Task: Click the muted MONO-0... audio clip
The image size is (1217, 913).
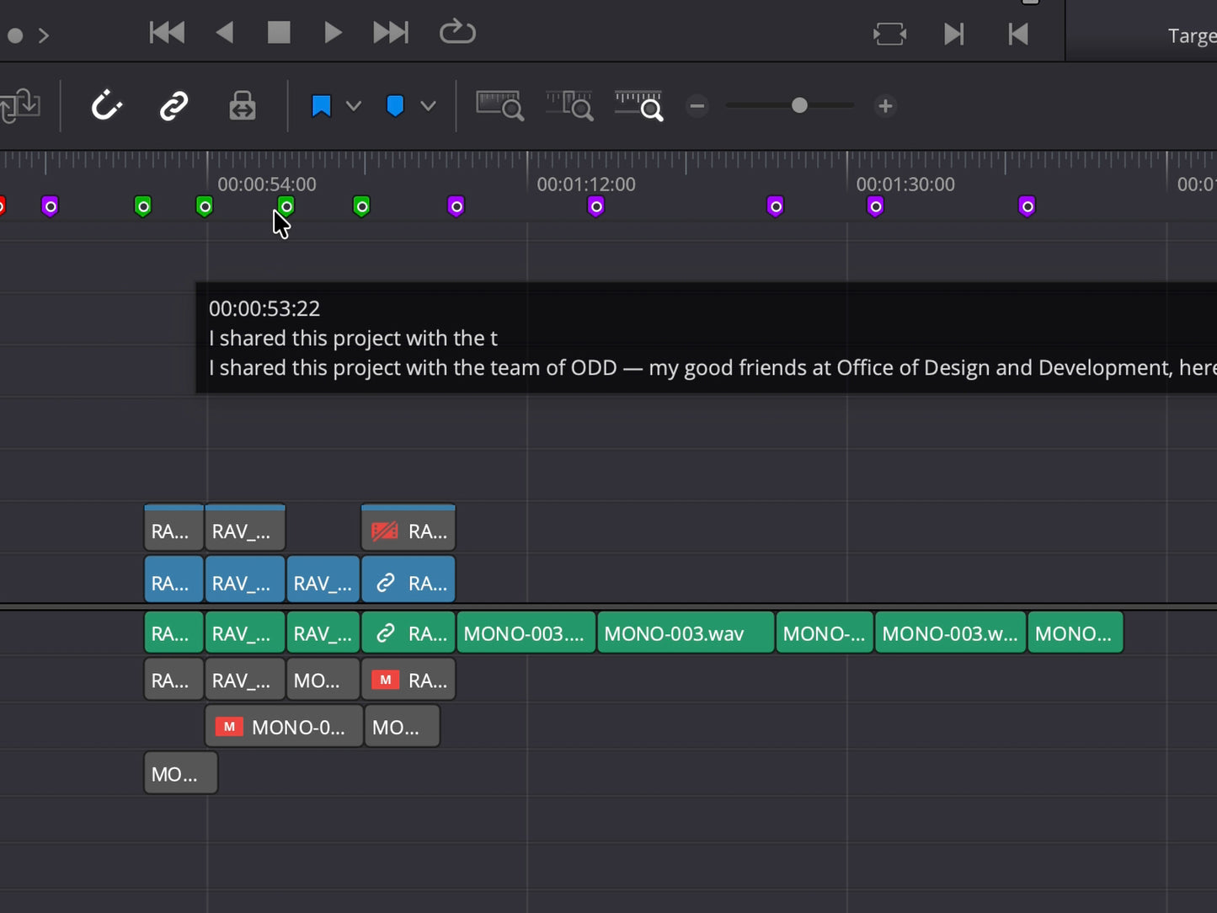Action: pos(284,727)
